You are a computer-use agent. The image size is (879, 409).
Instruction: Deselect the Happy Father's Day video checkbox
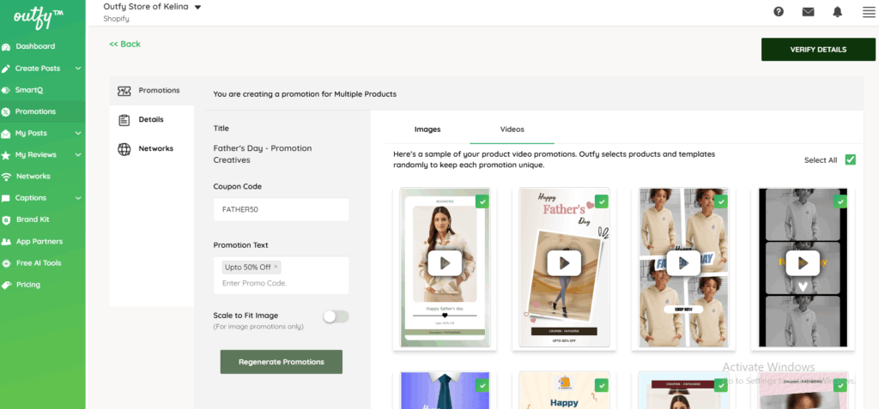click(x=601, y=201)
